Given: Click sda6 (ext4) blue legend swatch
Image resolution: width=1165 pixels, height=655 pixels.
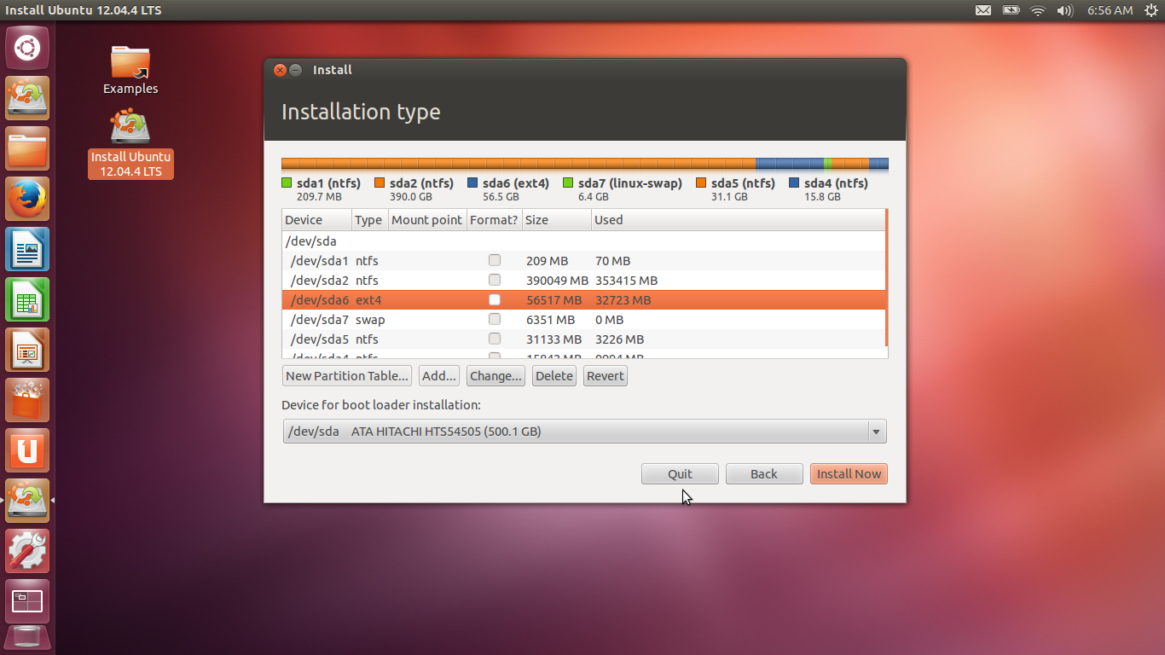Looking at the screenshot, I should [x=472, y=183].
